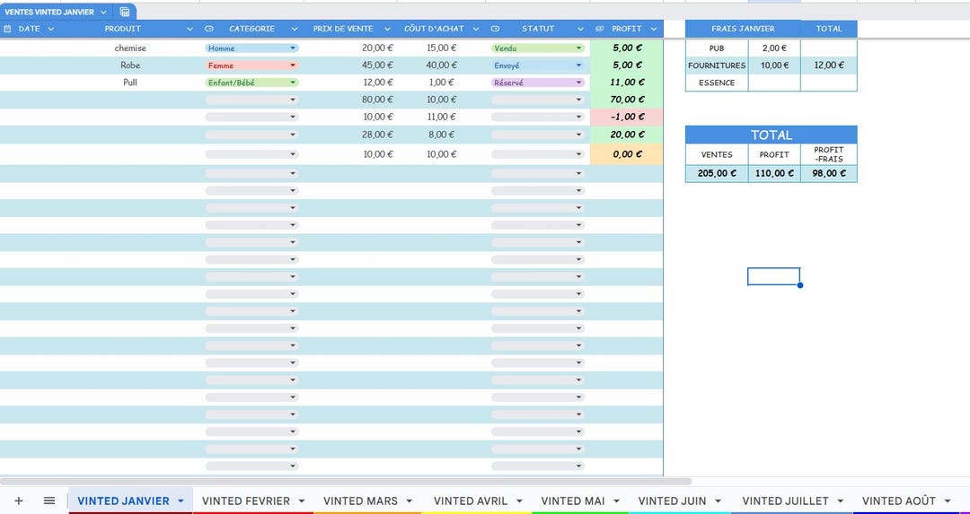Screen dimensions: 970x514
Task: Click the FRAIS JANVIER header cell
Action: 743,29
